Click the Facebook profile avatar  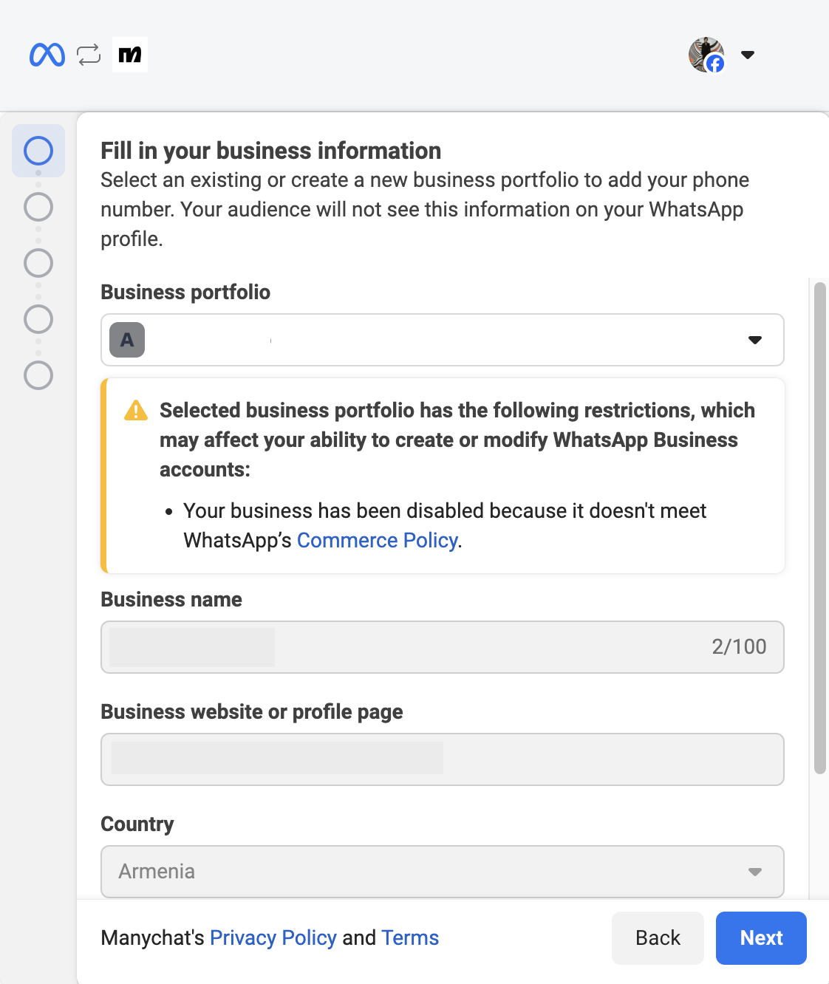tap(706, 55)
